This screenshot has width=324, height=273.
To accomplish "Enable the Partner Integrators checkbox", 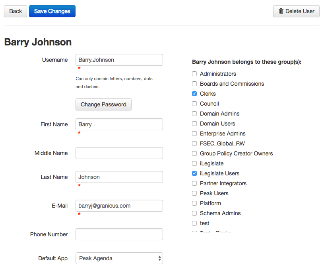I will (194, 183).
